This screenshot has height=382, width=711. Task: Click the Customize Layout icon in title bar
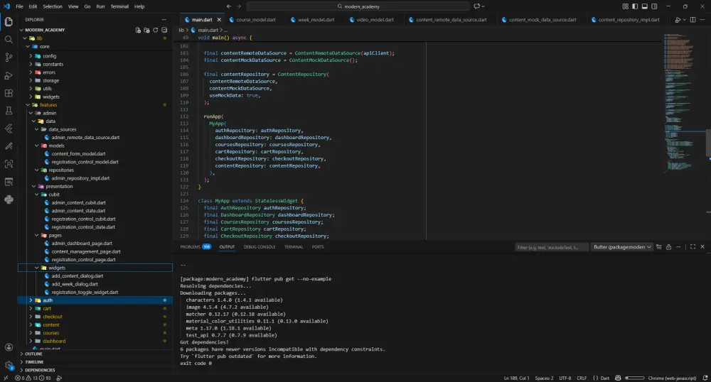625,6
